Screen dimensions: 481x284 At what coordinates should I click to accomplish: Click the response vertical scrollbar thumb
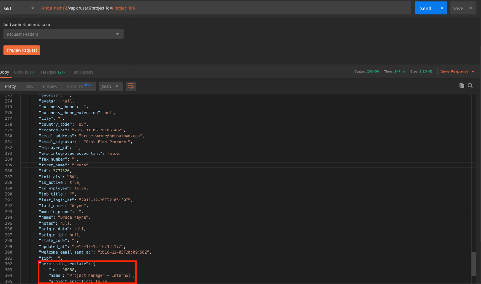[x=474, y=264]
